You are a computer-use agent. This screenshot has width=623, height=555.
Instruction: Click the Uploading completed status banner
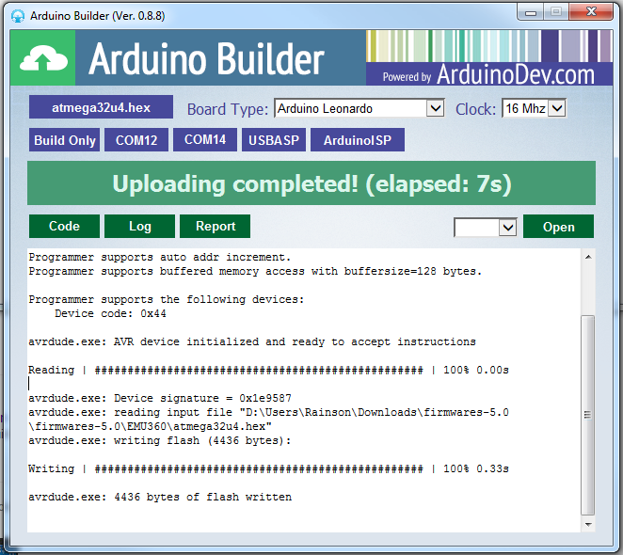311,183
